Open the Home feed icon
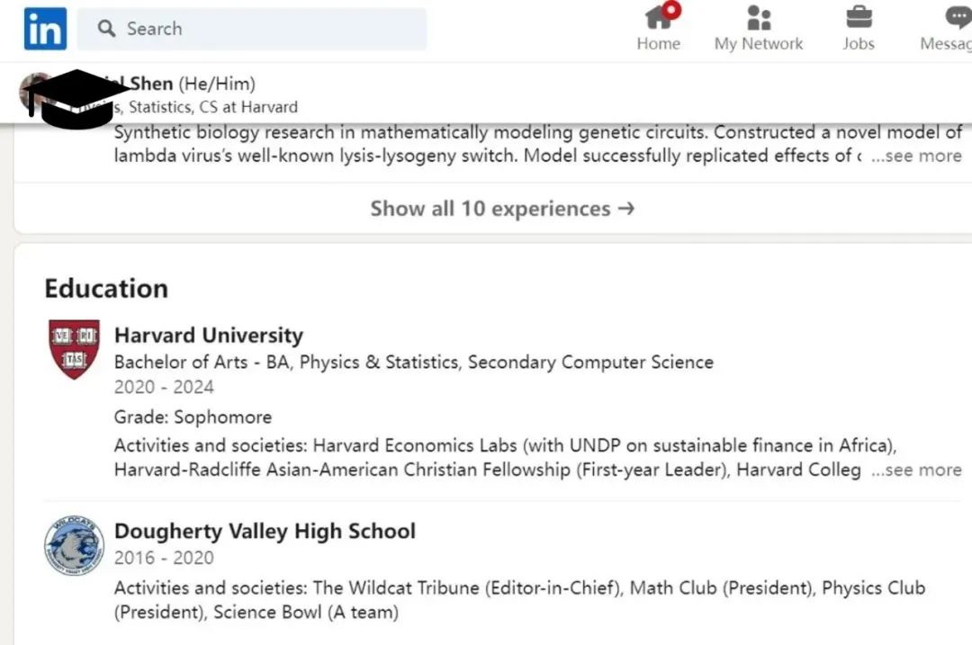This screenshot has width=972, height=645. [659, 17]
